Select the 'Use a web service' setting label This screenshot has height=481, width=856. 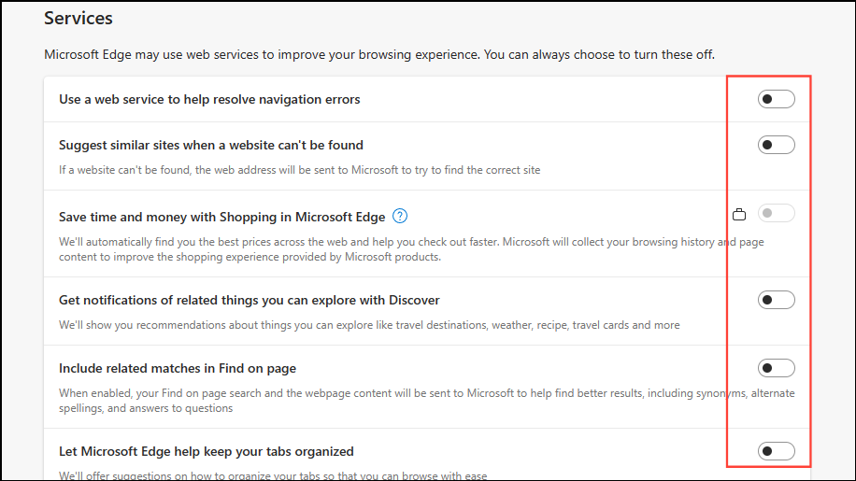[209, 99]
